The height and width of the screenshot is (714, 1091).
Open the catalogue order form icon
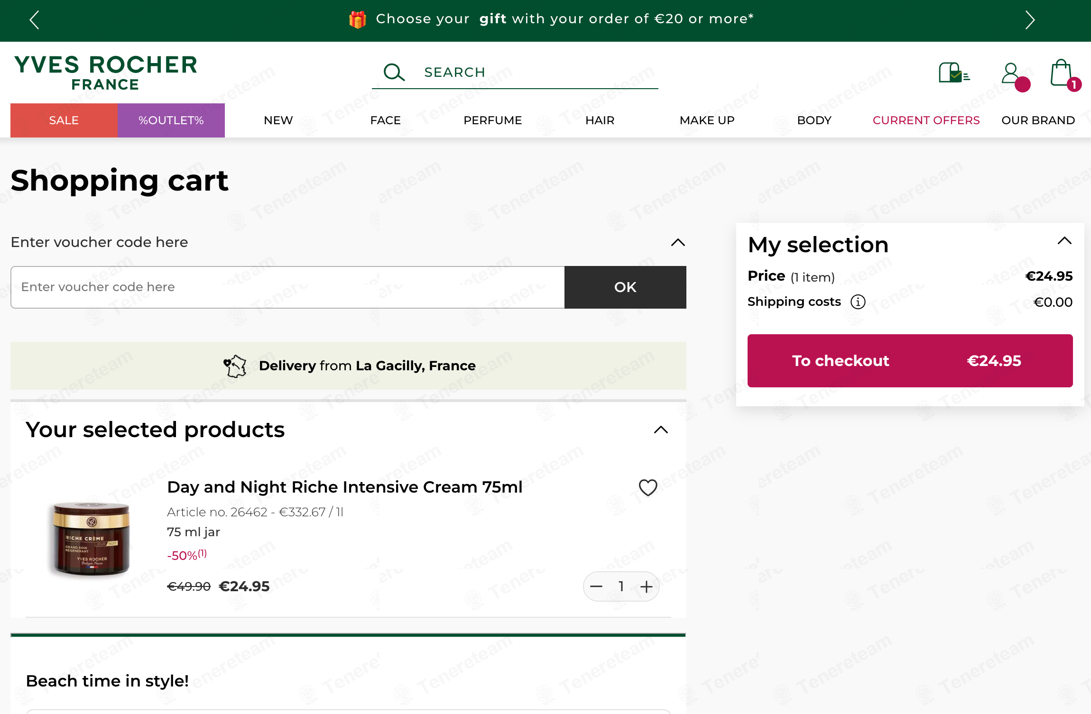coord(954,73)
